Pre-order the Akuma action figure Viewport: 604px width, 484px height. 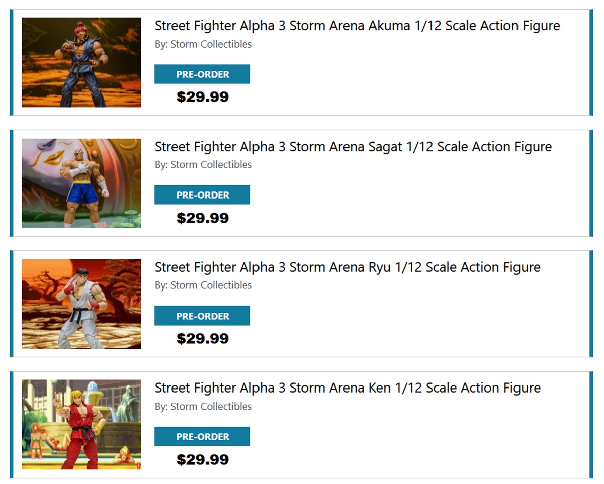tap(202, 74)
